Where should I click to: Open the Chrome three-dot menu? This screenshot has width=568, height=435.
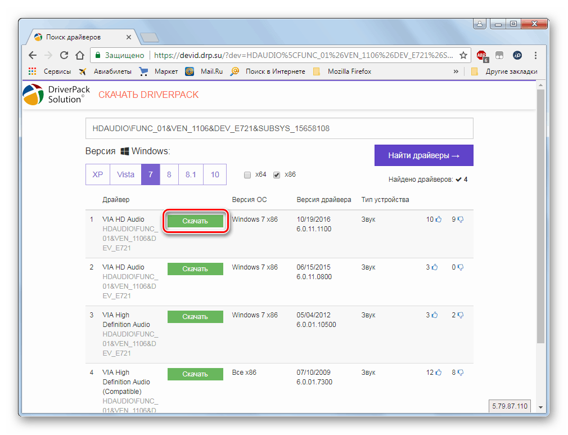click(x=535, y=55)
